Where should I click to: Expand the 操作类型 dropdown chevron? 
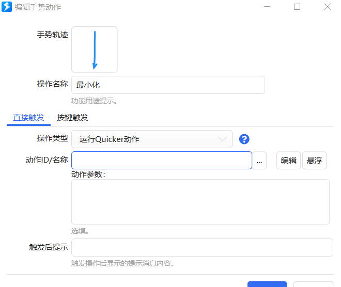click(x=222, y=139)
